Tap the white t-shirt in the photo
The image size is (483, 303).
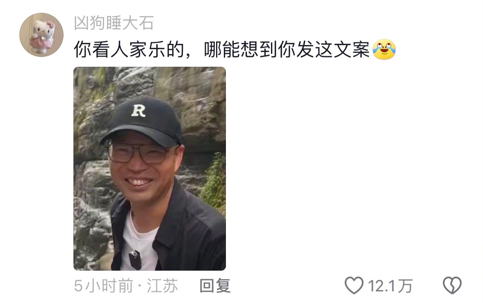(139, 243)
